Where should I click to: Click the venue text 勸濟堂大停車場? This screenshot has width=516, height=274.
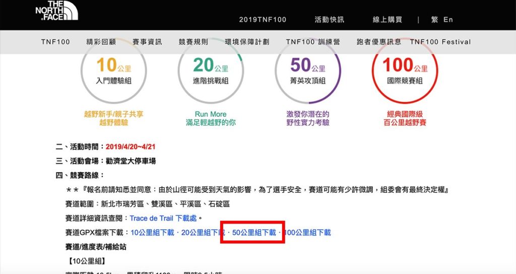(x=131, y=161)
